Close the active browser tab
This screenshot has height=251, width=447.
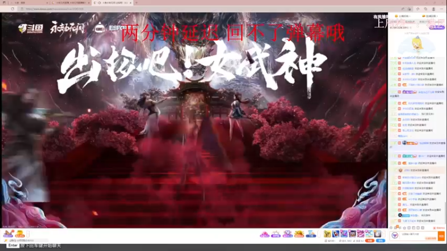click(x=131, y=3)
